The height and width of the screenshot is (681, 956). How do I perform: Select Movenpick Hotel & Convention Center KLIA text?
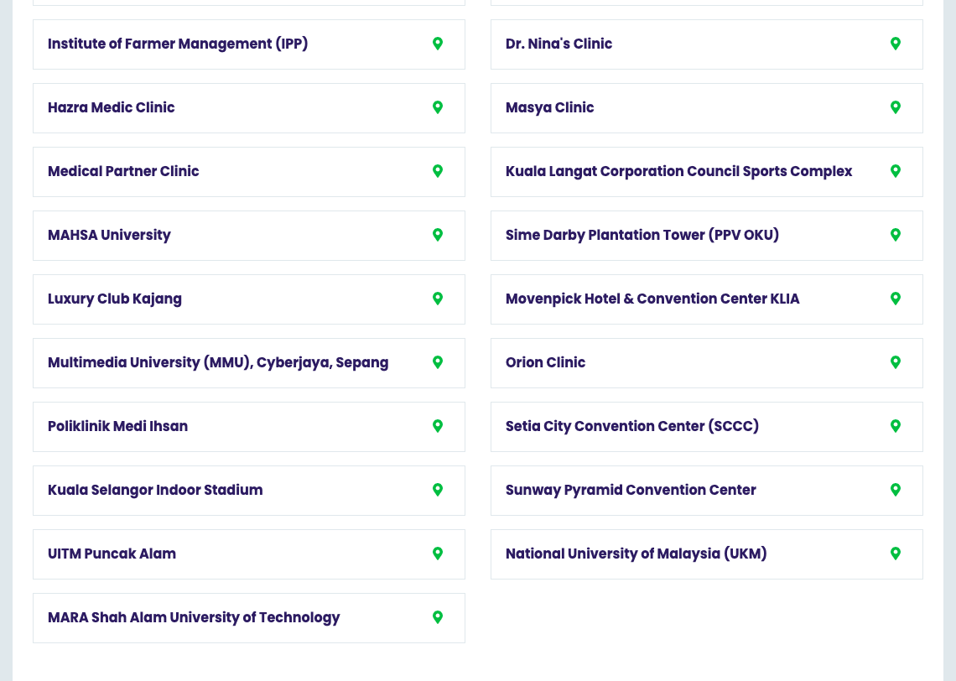(x=652, y=299)
